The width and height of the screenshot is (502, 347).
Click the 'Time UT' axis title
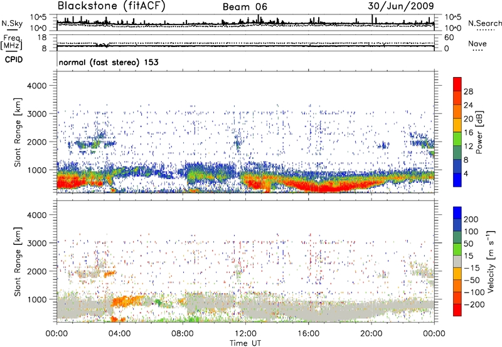[245, 343]
